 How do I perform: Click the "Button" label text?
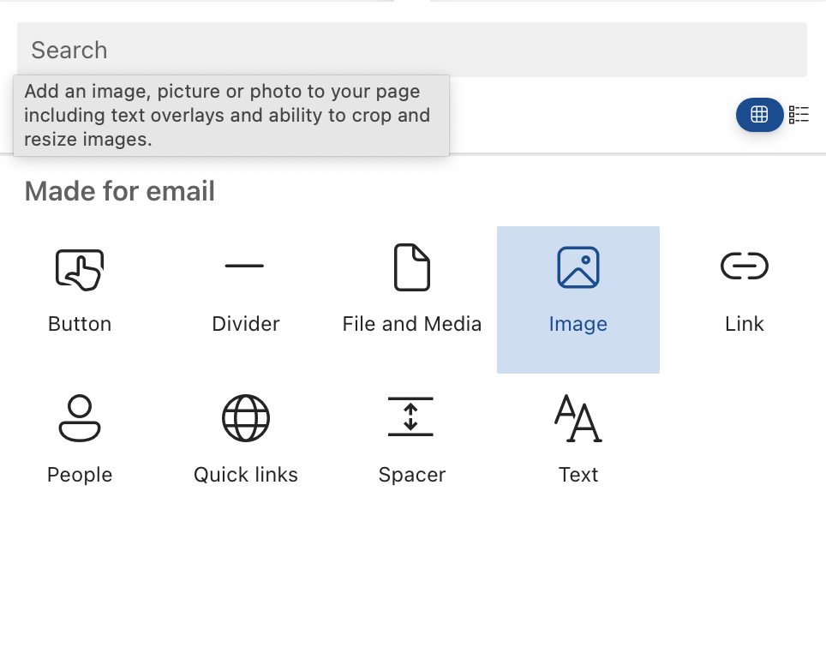tap(80, 324)
